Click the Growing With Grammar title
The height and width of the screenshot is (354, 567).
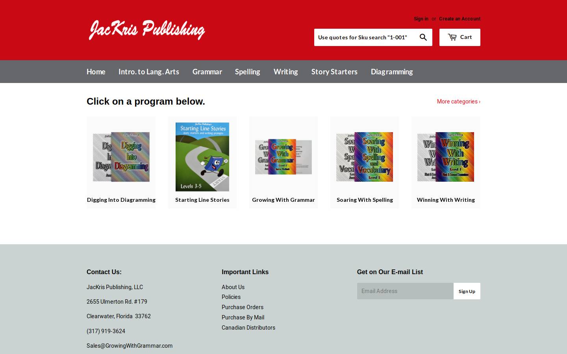point(283,200)
